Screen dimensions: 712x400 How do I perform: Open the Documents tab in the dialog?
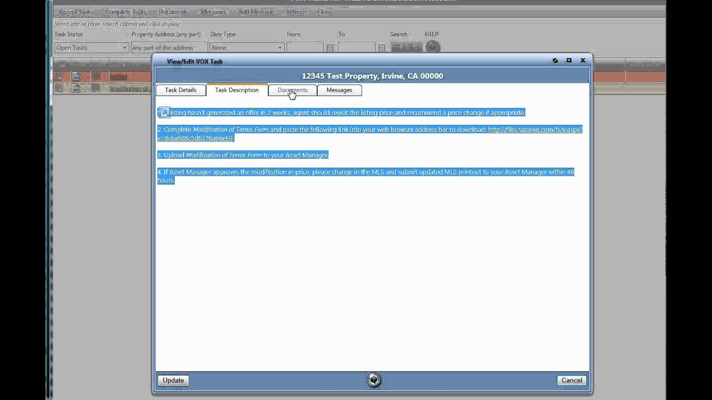tap(293, 90)
